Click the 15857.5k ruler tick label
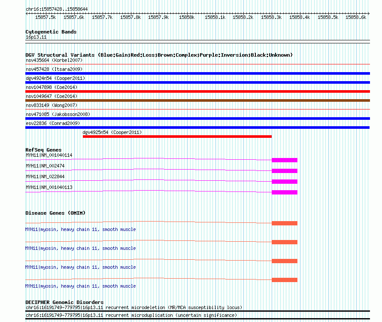This screenshot has height=322, width=382. click(45, 17)
